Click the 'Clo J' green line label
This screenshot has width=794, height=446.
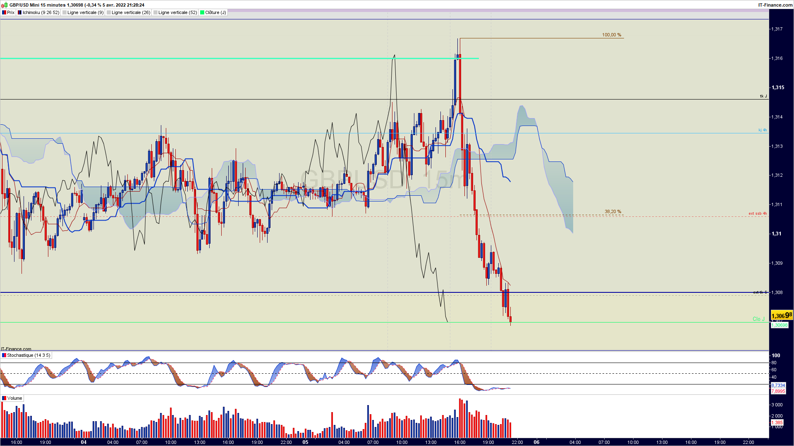[x=758, y=319]
